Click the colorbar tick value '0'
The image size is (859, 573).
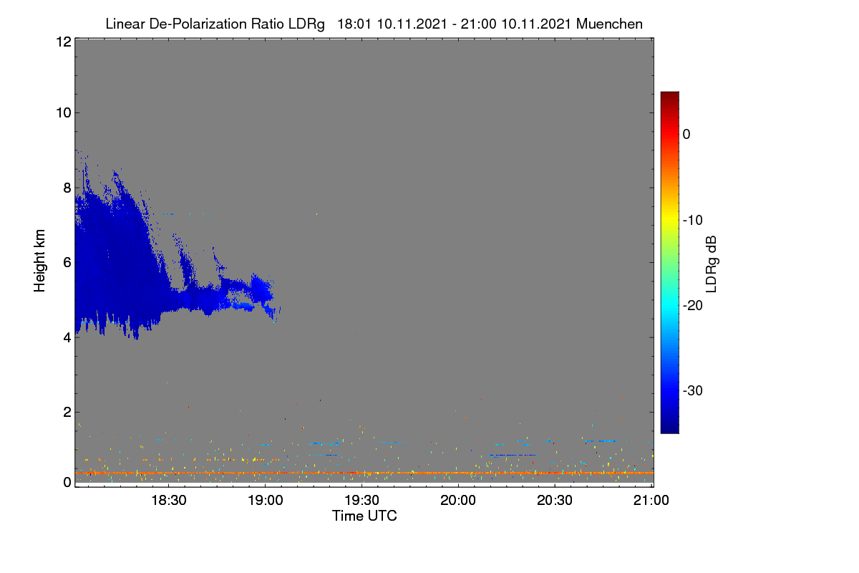(686, 135)
